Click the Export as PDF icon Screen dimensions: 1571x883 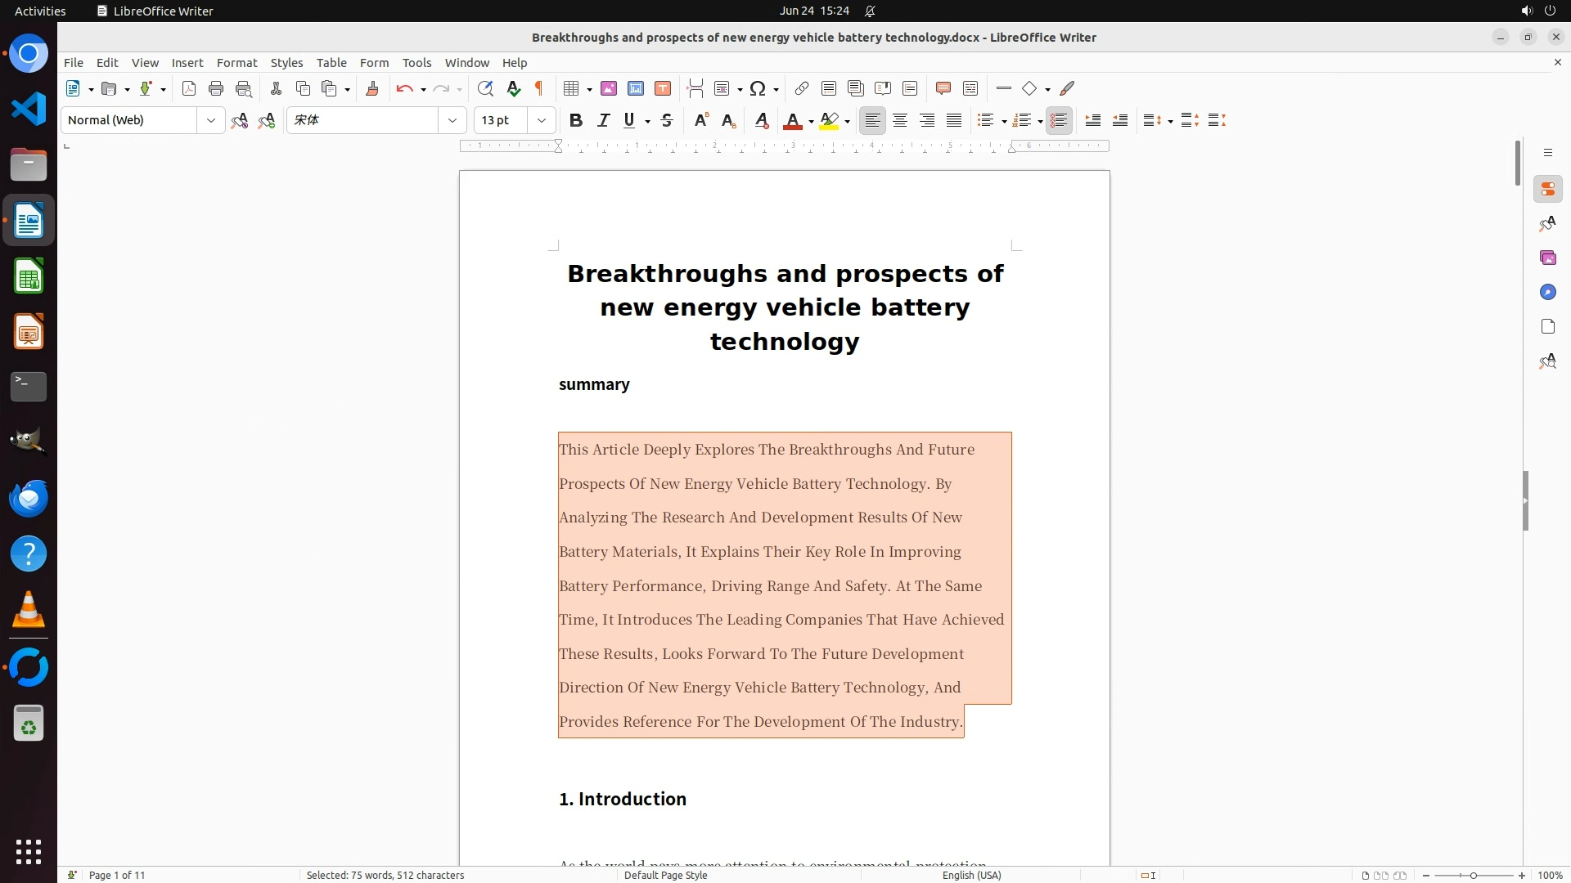pyautogui.click(x=189, y=88)
